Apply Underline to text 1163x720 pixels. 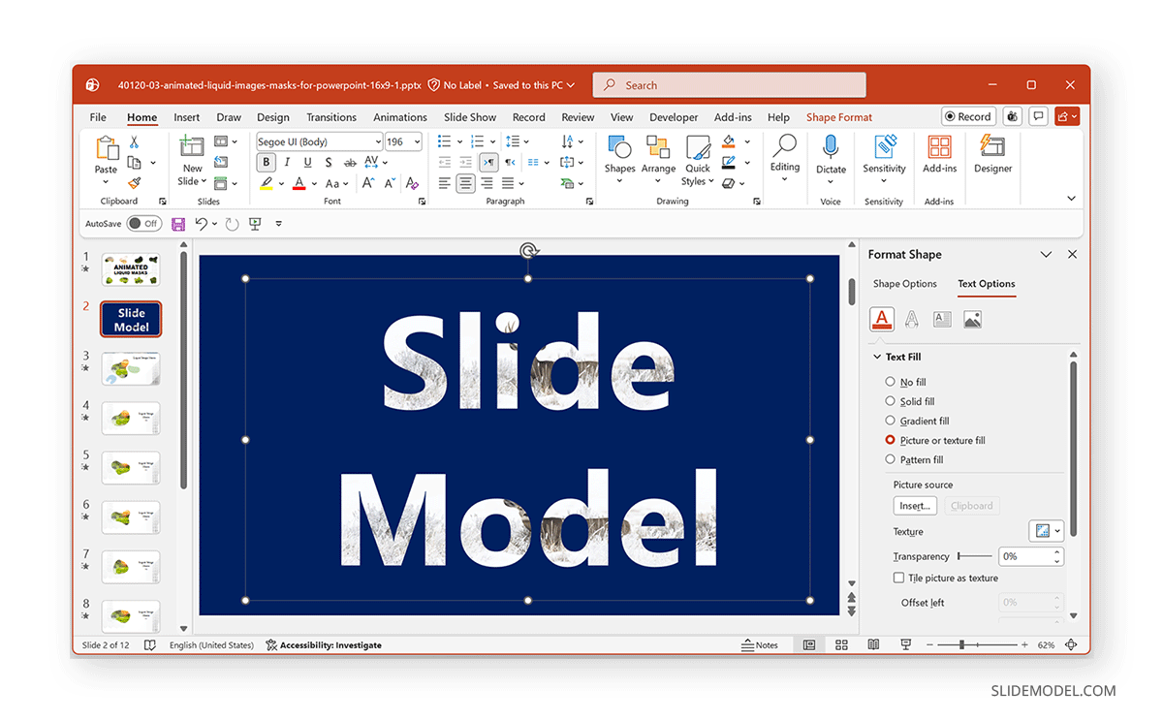[x=307, y=162]
